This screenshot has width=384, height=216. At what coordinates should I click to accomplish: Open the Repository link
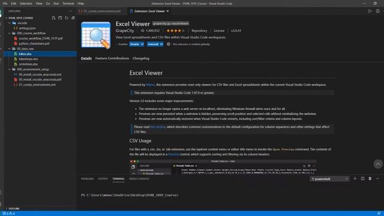pyautogui.click(x=199, y=31)
